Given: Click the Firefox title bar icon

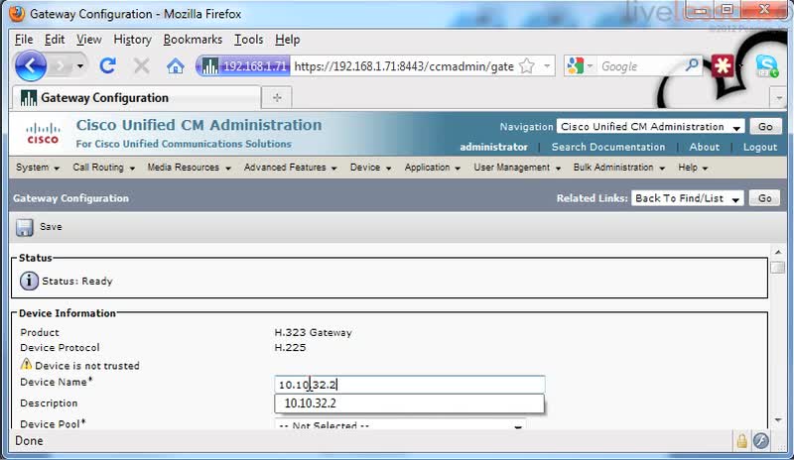Looking at the screenshot, I should tap(17, 13).
